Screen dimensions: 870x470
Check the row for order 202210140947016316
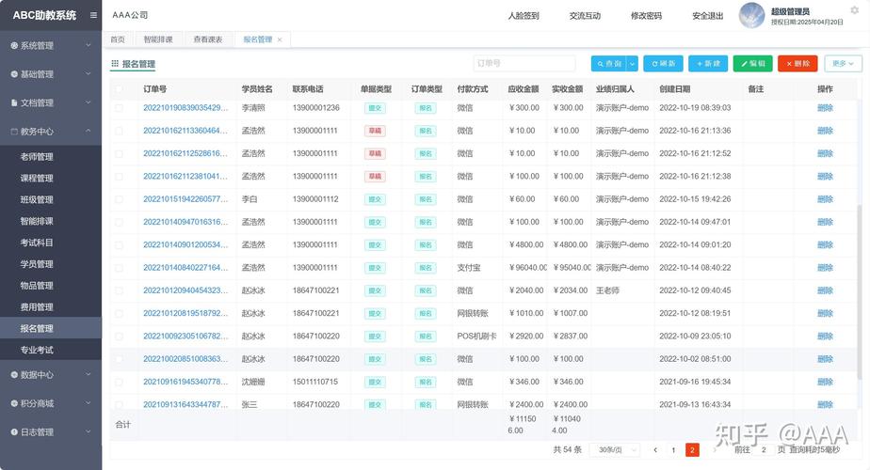[x=119, y=222]
